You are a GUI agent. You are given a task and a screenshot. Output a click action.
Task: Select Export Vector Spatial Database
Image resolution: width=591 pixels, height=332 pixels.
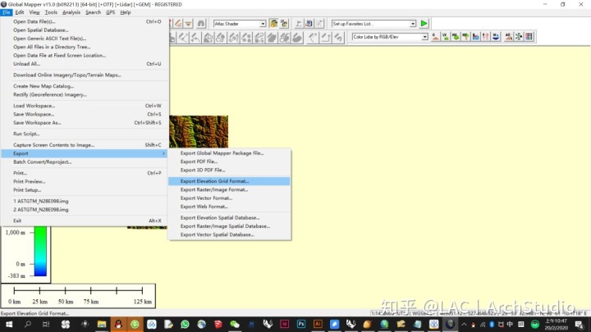coord(229,234)
